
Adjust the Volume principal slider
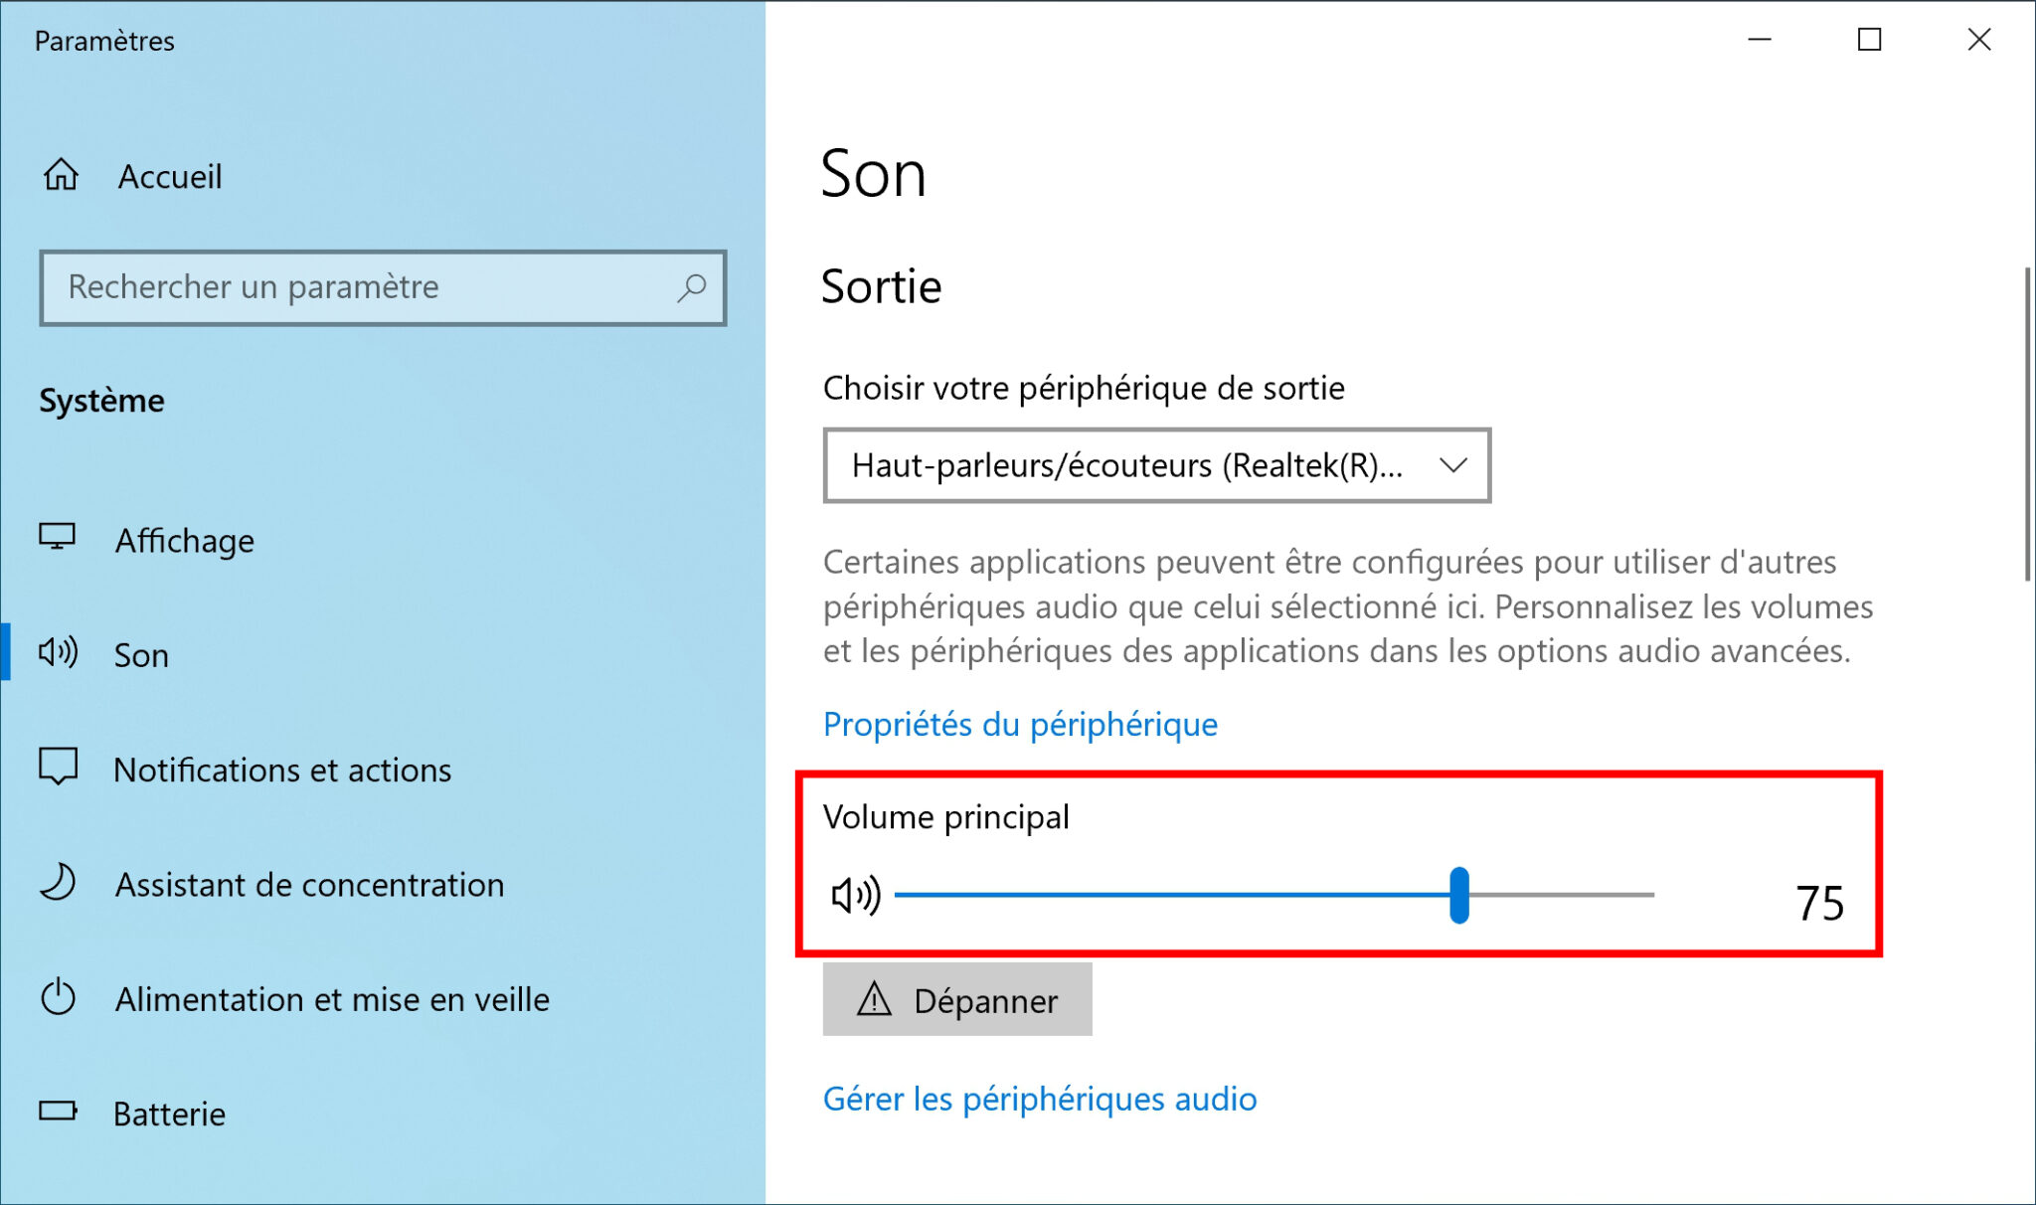click(1459, 896)
